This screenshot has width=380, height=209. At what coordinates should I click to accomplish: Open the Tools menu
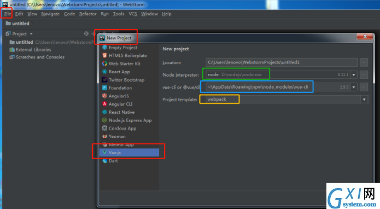coord(119,14)
